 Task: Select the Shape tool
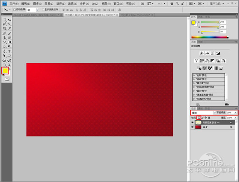tap(10, 56)
